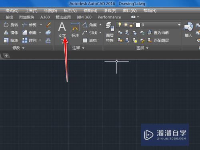
Task: Expand the Angular (角度) dropdown arrow
Action: tap(100, 25)
